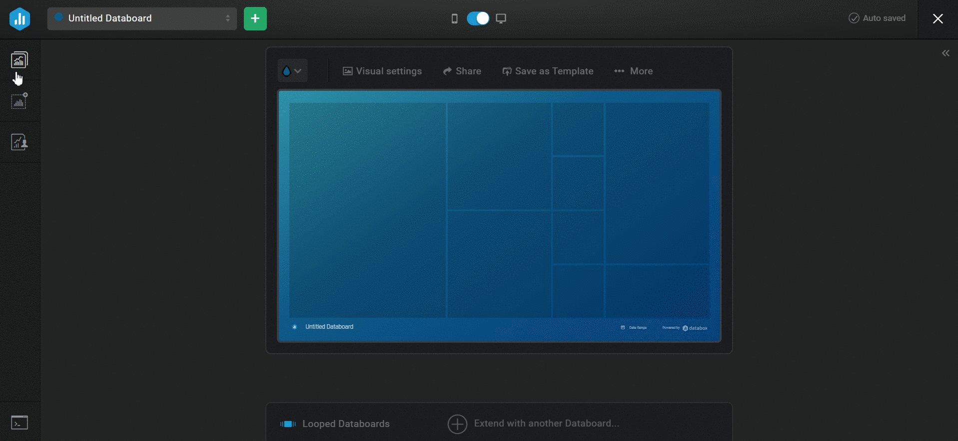958x441 pixels.
Task: Click Share button
Action: pos(462,71)
